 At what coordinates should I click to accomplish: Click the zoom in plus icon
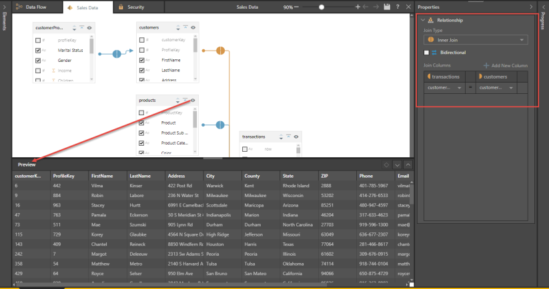coord(358,7)
